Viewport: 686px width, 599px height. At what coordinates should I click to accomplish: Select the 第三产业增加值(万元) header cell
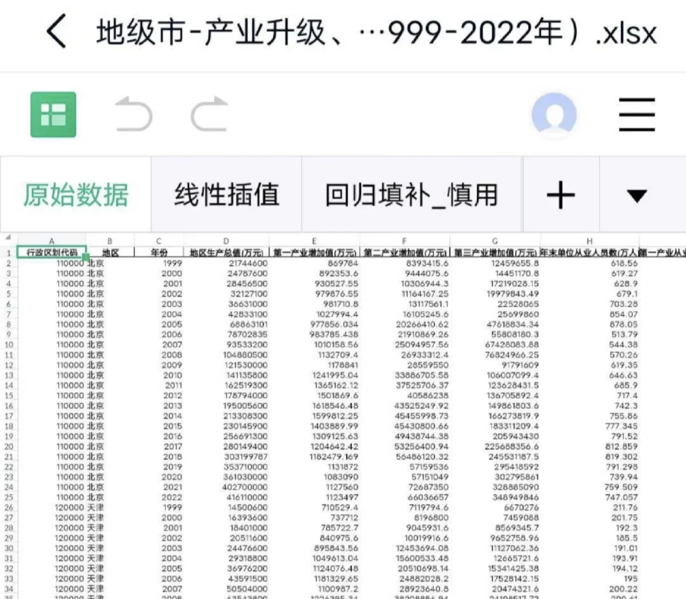pos(495,252)
